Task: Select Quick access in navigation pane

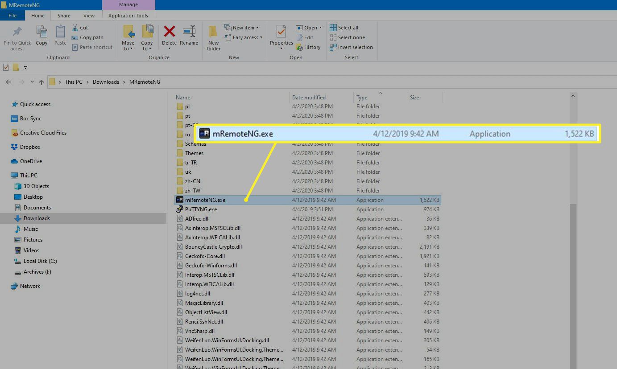Action: [x=35, y=104]
